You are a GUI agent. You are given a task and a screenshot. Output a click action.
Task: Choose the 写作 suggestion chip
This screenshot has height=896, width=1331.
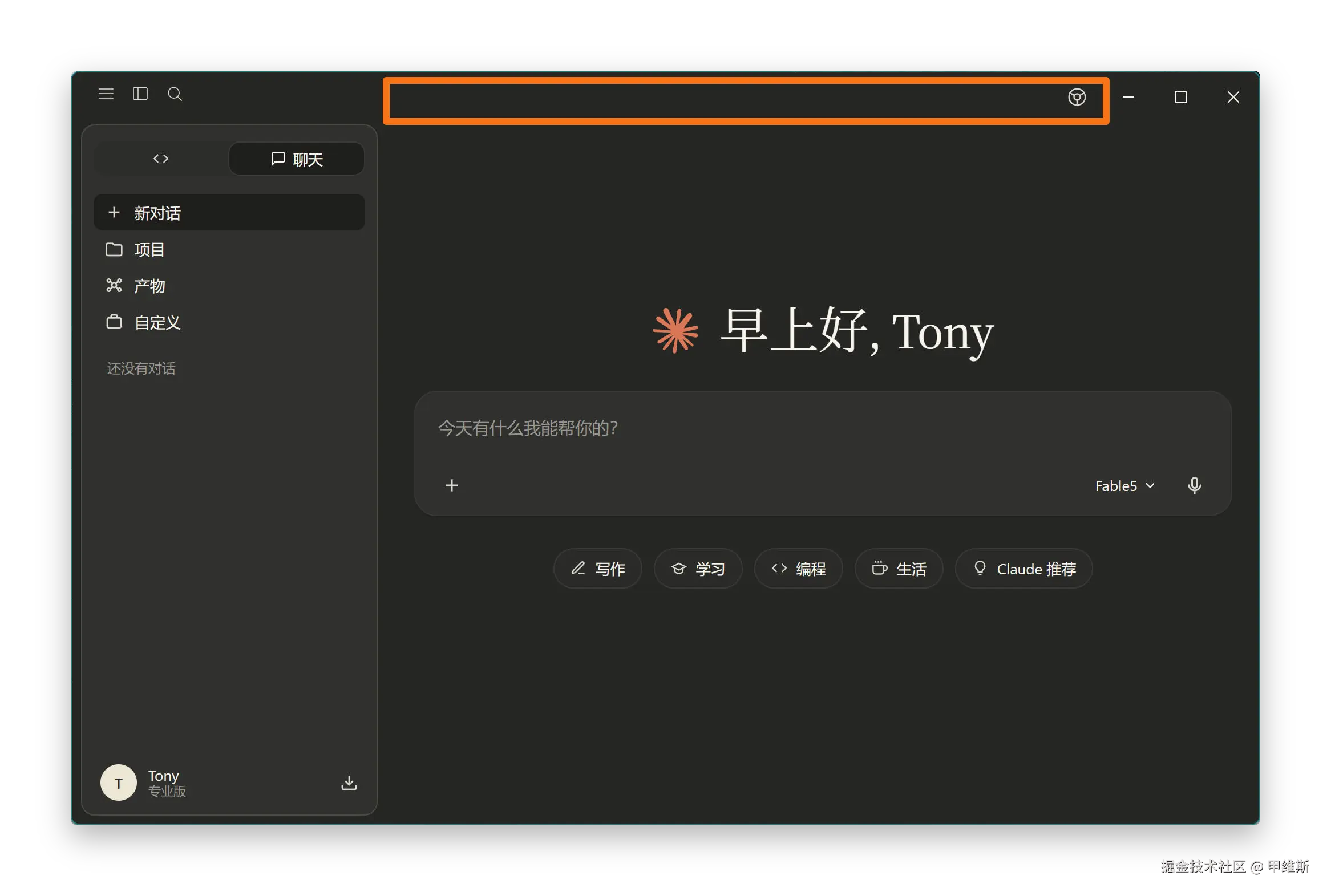point(598,569)
